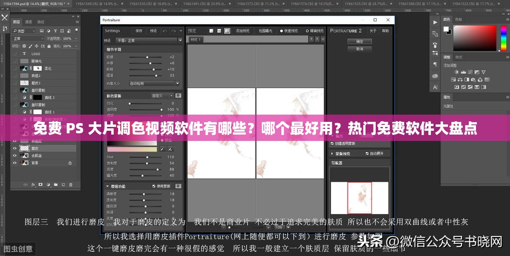Select the Curves adjustment icon

click(470, 72)
